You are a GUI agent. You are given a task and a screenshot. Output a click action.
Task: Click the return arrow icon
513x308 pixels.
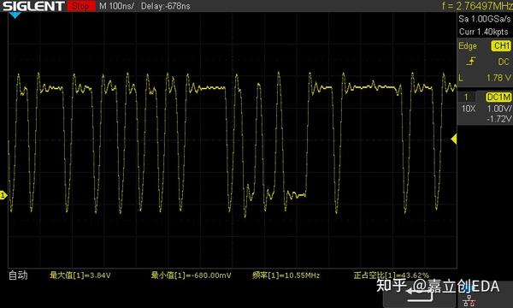420,295
